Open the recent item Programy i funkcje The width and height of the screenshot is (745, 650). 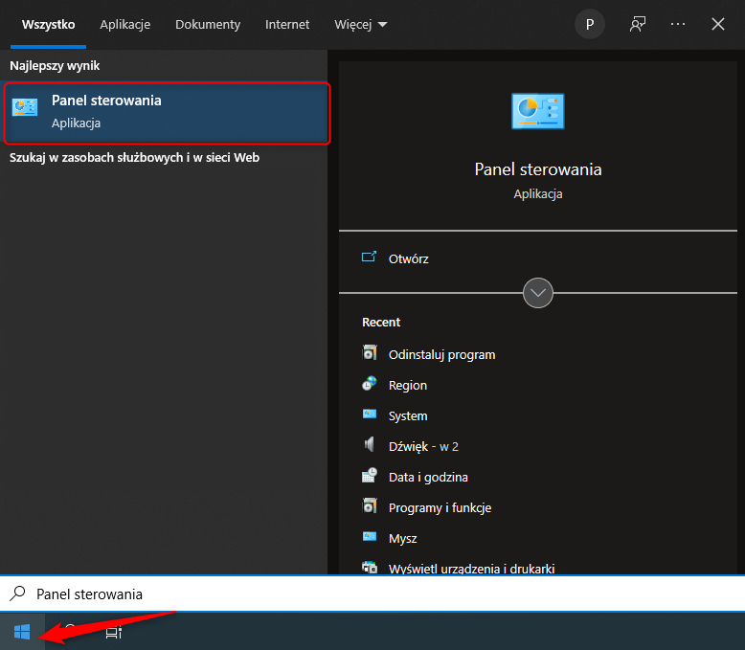[x=440, y=507]
